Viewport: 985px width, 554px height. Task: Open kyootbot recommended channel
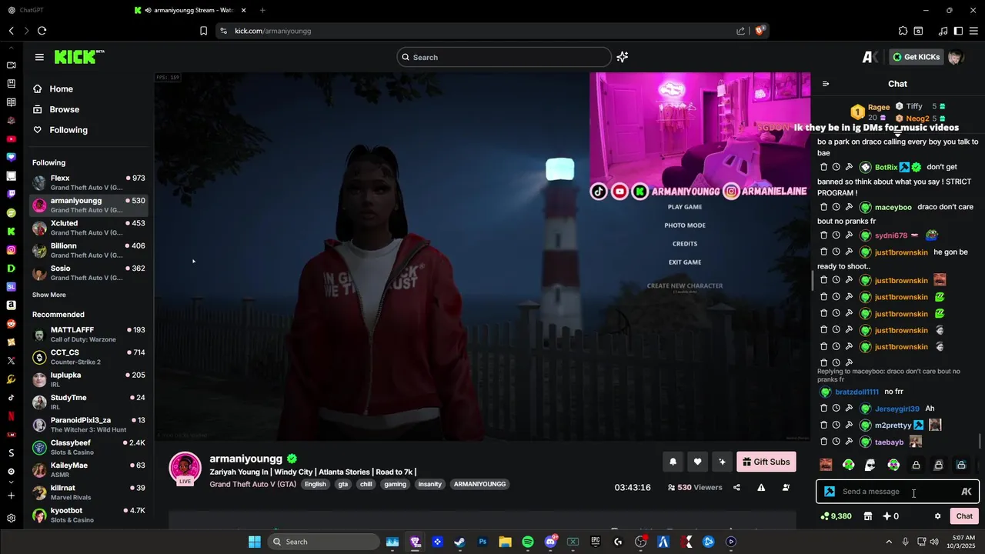pos(88,515)
